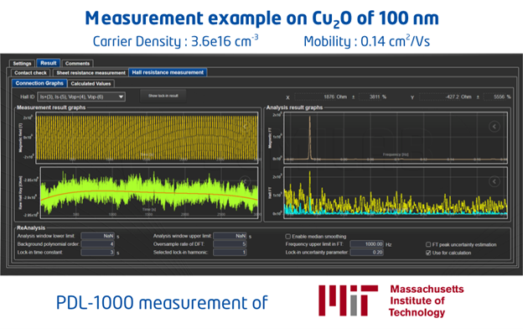Screen dimensions: 523x329
Task: Click 'Massachusetts Institute of Technology' text
Action: (427, 300)
